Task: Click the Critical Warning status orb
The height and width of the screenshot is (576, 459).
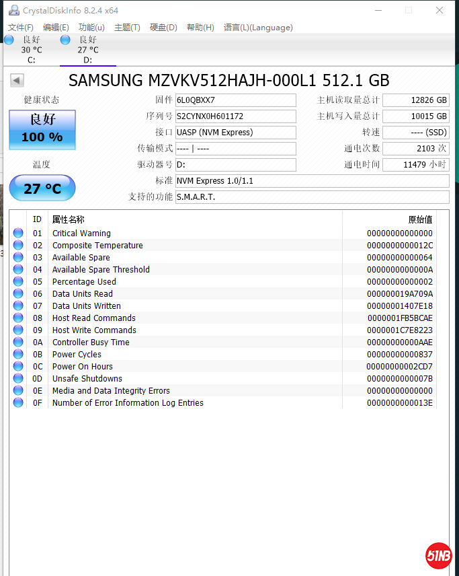Action: tap(18, 233)
